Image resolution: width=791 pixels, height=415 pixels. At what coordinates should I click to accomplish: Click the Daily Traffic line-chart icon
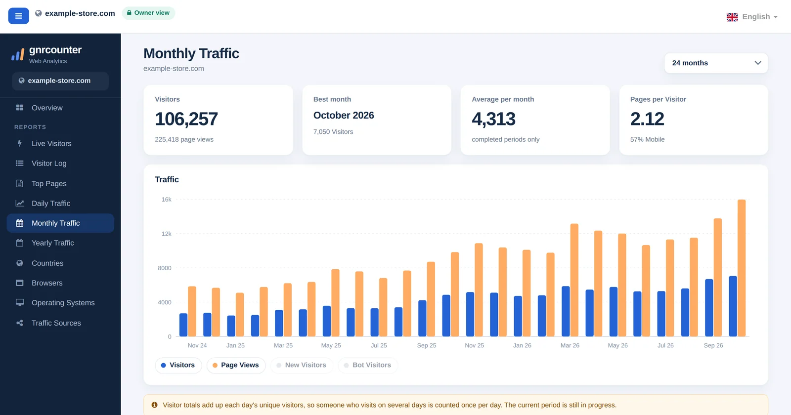click(20, 203)
